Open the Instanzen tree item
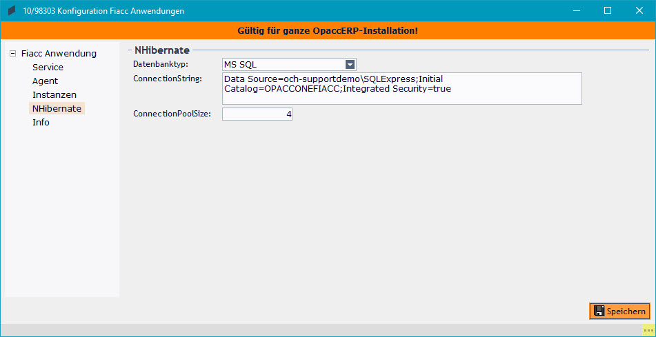 pos(54,95)
